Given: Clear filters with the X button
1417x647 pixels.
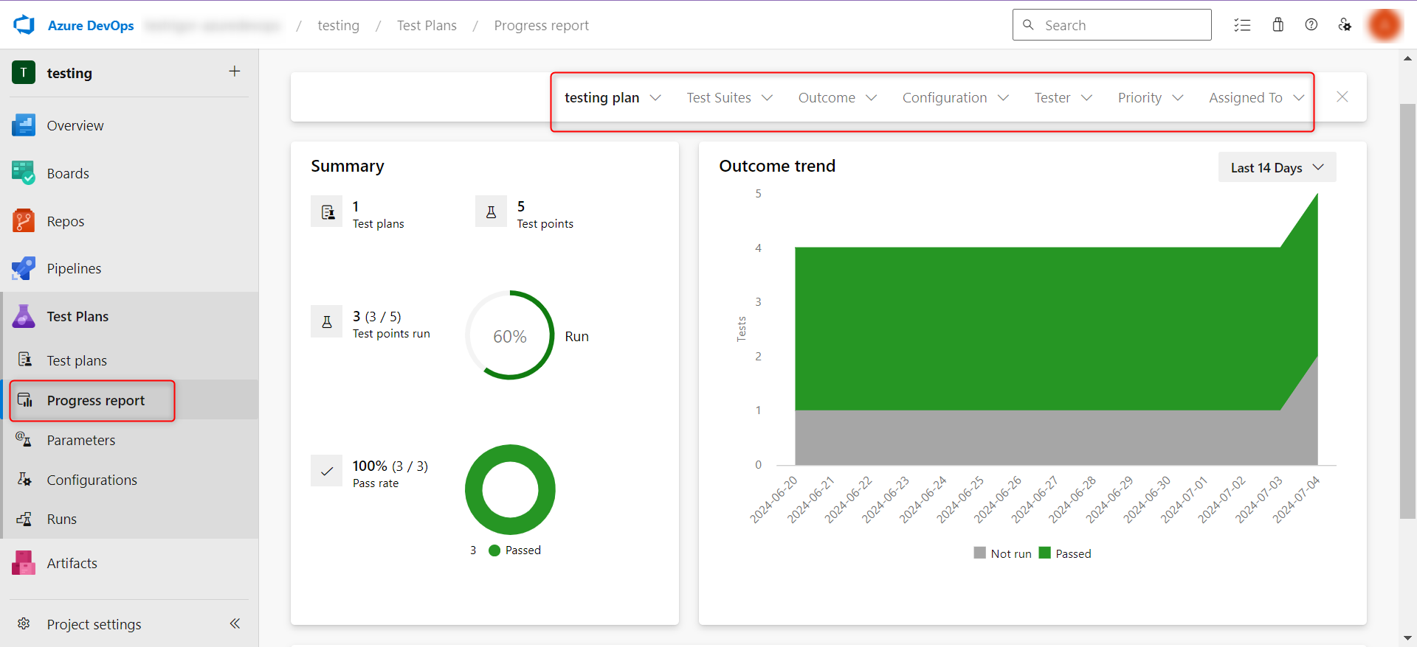Looking at the screenshot, I should coord(1342,97).
